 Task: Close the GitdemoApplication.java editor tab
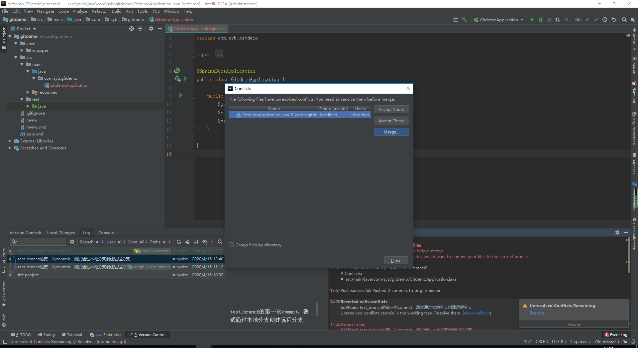point(224,29)
